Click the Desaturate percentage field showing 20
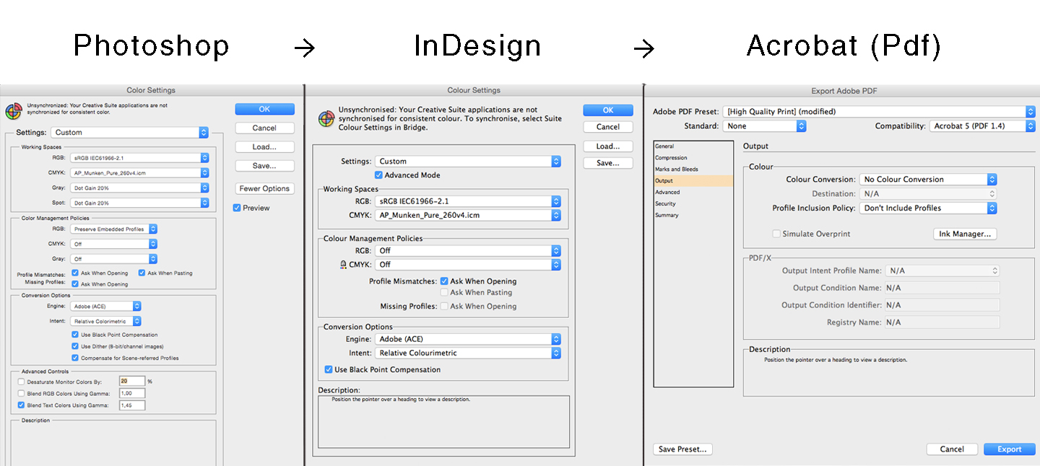The height and width of the screenshot is (466, 1040). [x=132, y=381]
